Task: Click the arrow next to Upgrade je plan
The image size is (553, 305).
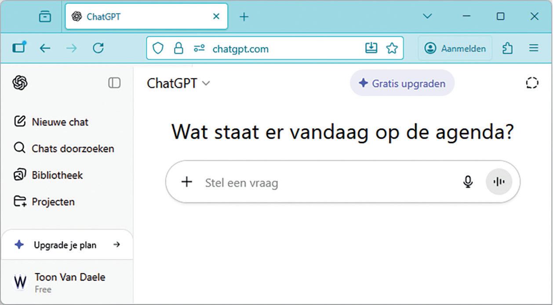Action: point(116,244)
